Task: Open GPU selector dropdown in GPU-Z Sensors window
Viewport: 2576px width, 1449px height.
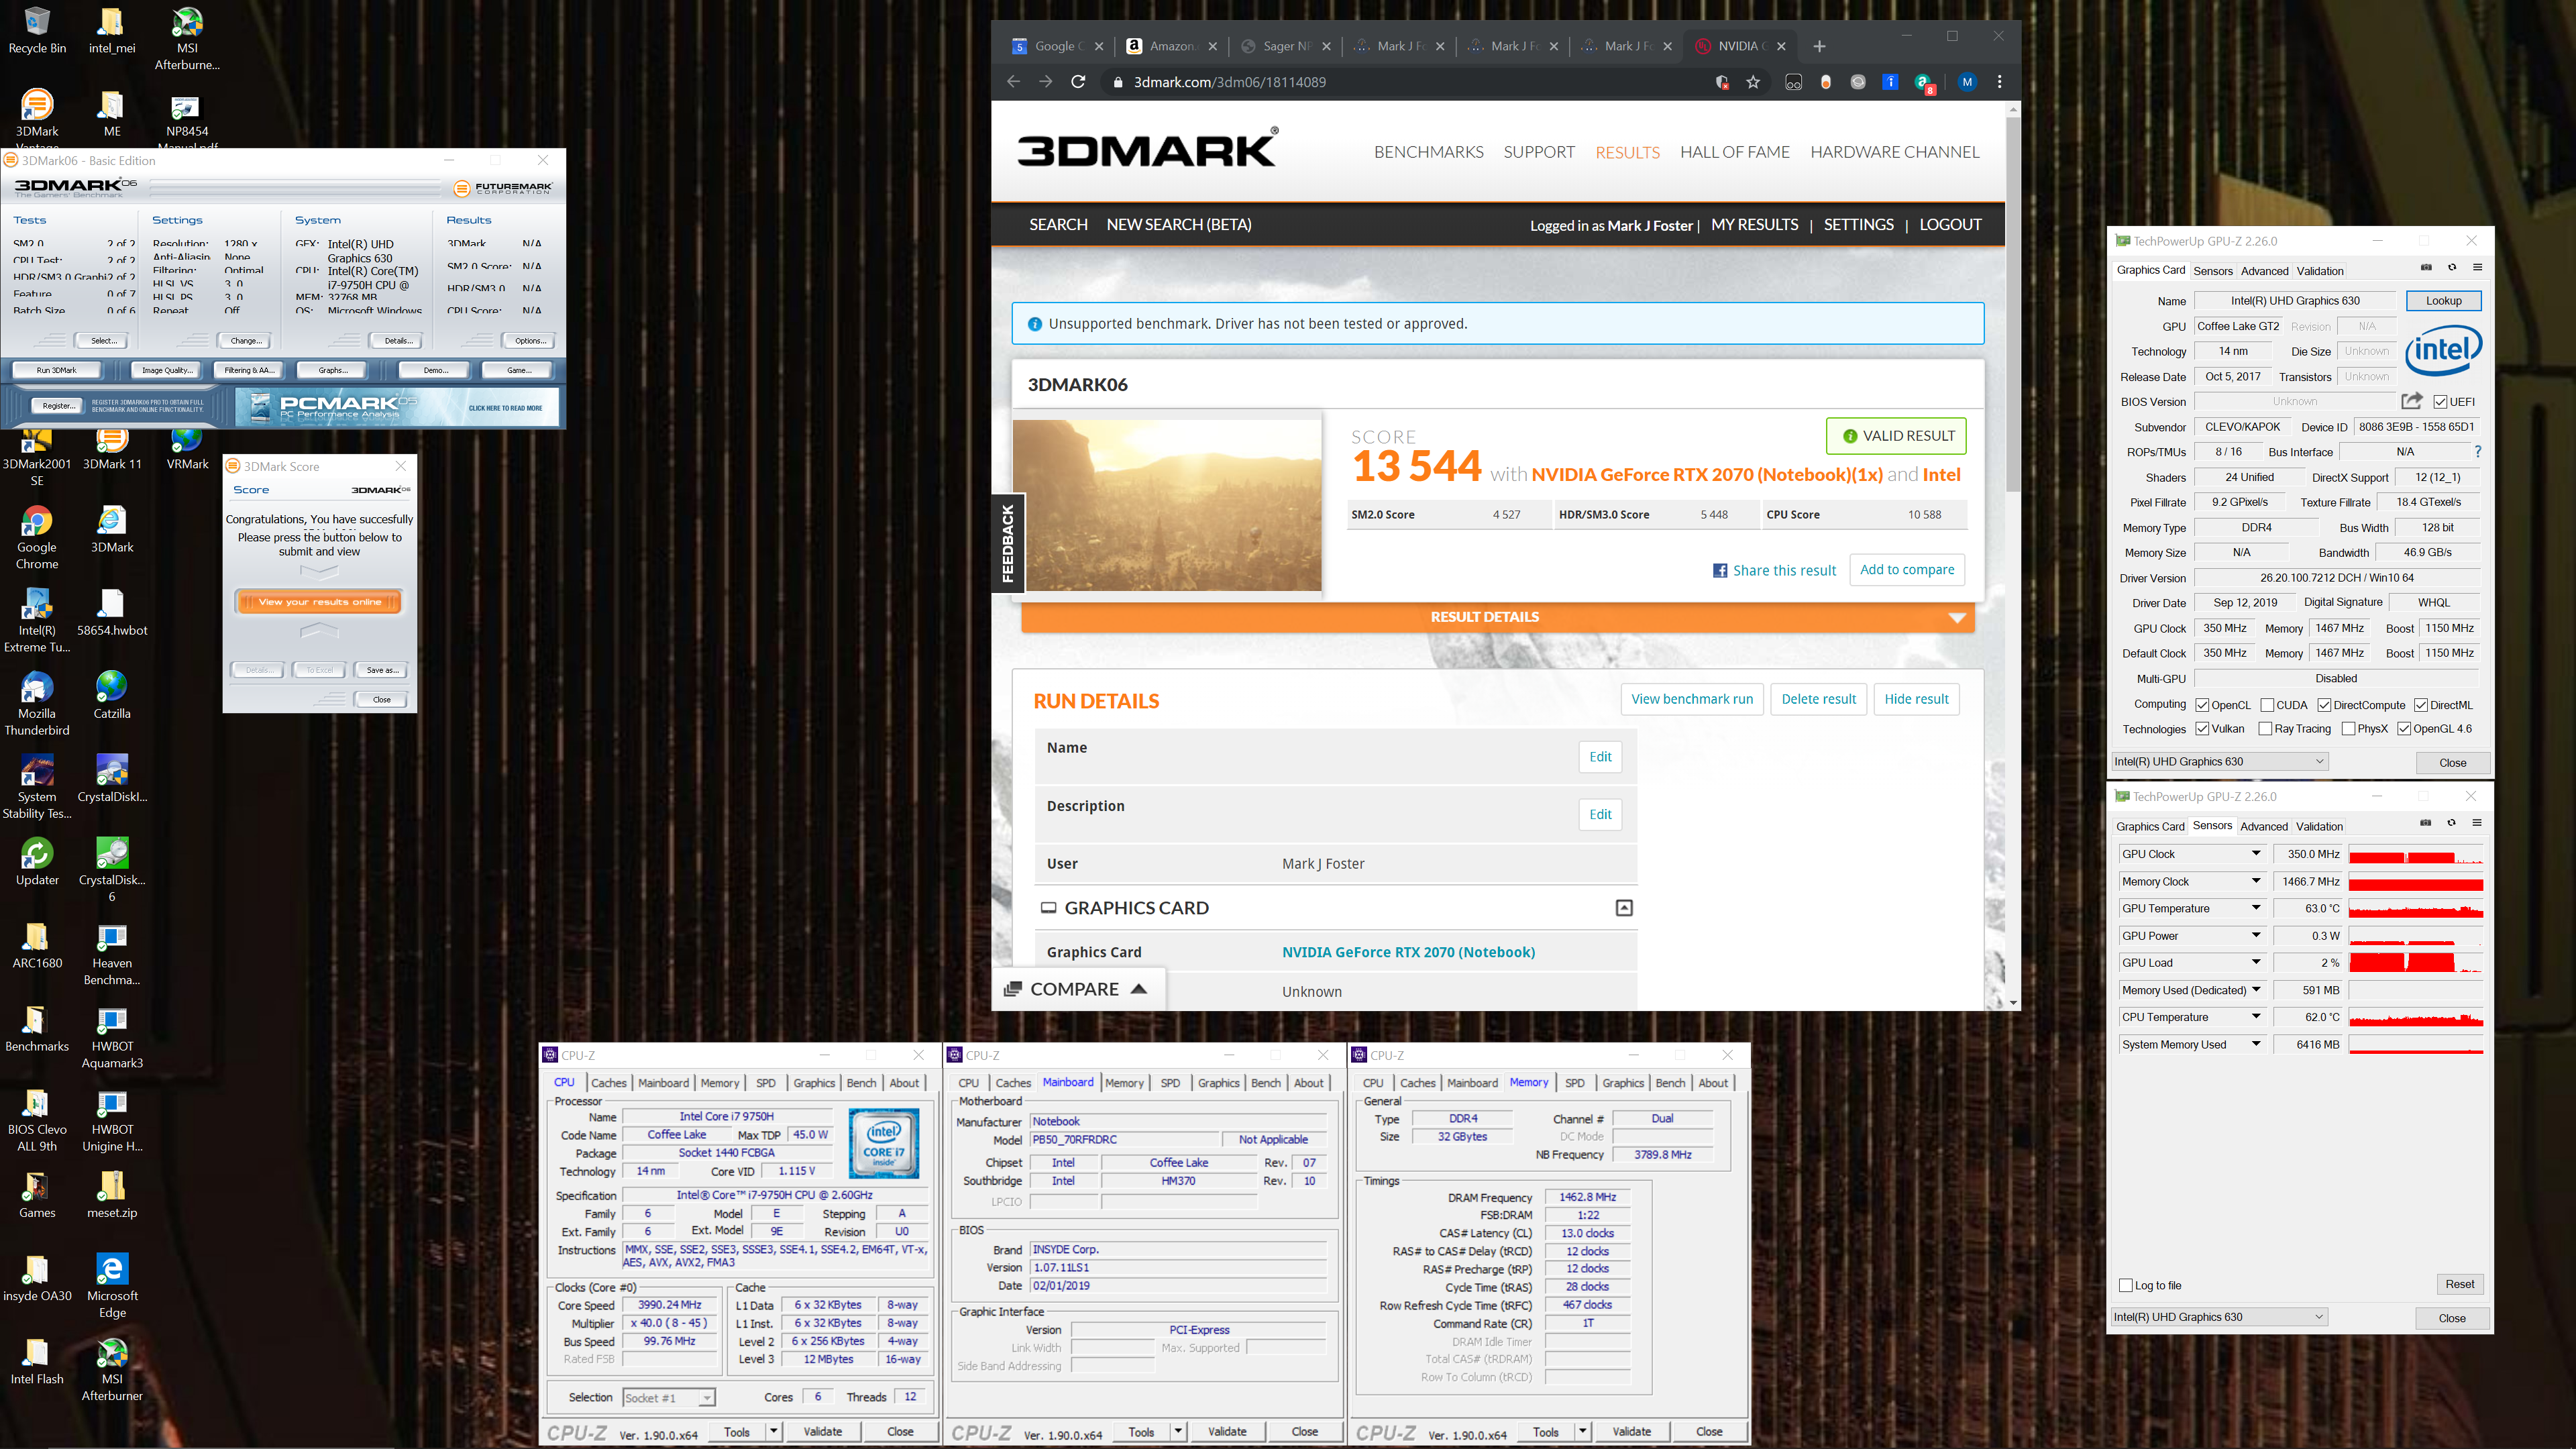Action: pyautogui.click(x=2220, y=1317)
